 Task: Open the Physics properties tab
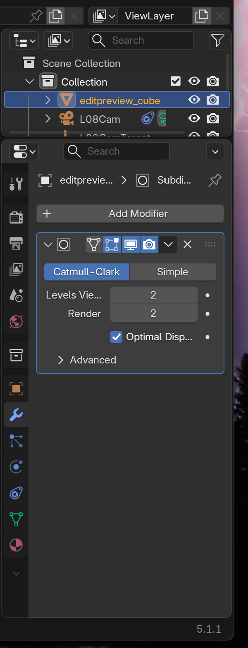click(x=16, y=467)
